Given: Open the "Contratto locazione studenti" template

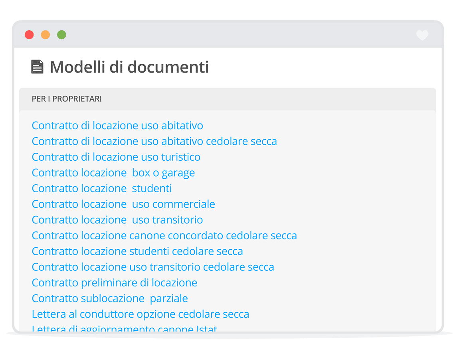Looking at the screenshot, I should [x=101, y=188].
